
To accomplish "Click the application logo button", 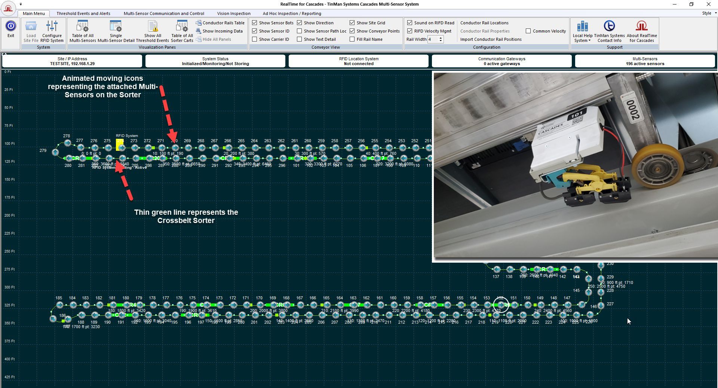I will (x=8, y=8).
